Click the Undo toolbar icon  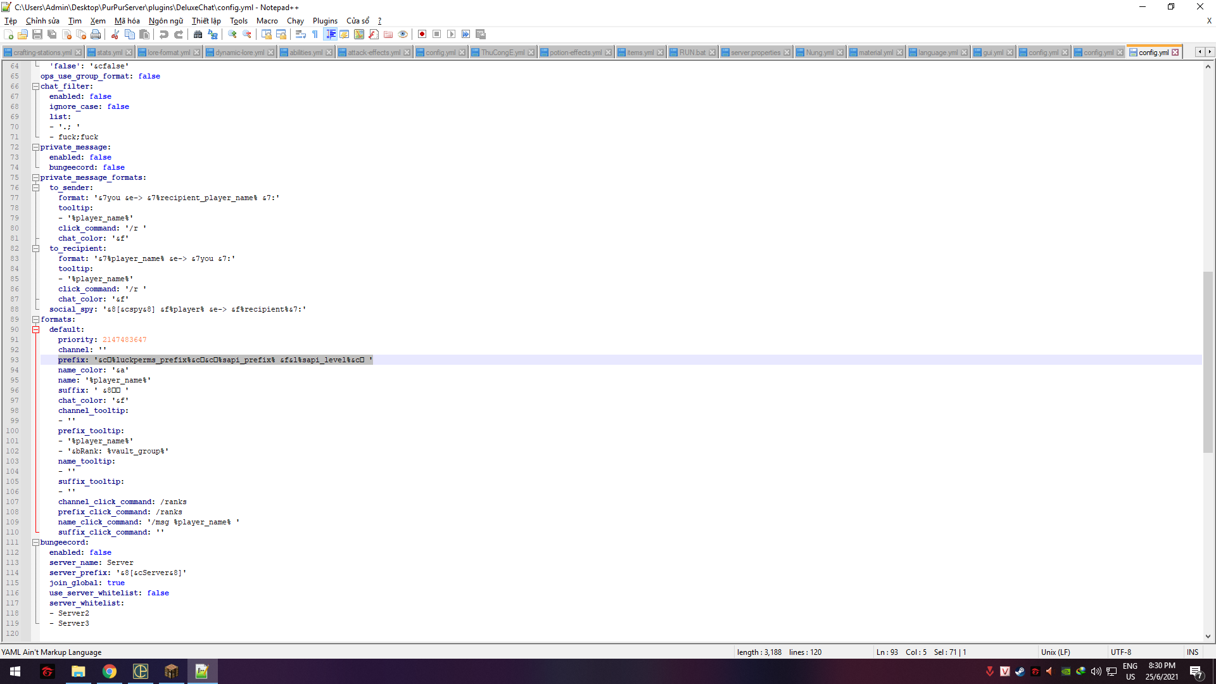(164, 34)
